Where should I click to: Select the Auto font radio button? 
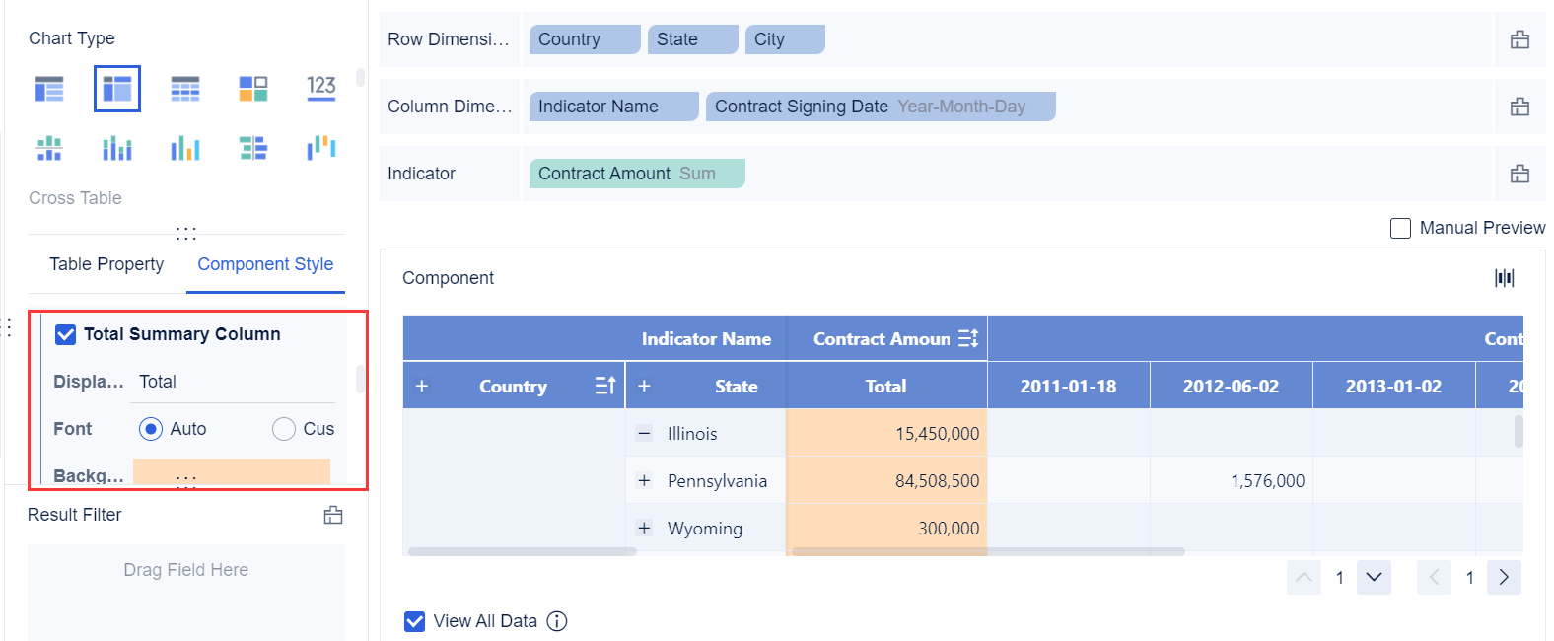point(151,429)
